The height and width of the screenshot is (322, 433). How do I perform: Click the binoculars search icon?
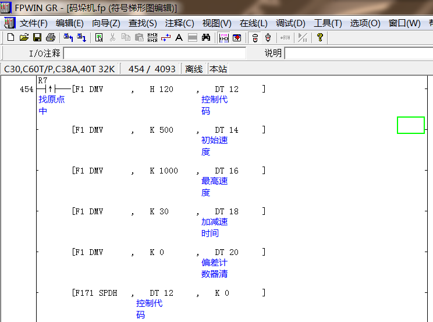[206, 38]
